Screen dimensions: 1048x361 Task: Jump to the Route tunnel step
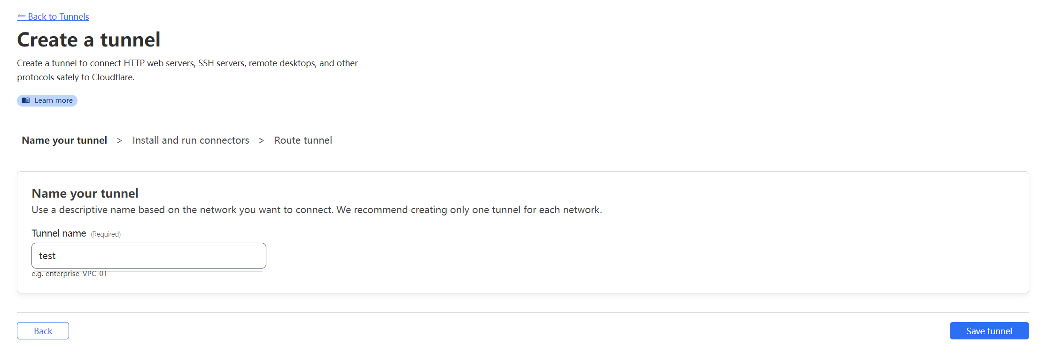click(x=303, y=140)
